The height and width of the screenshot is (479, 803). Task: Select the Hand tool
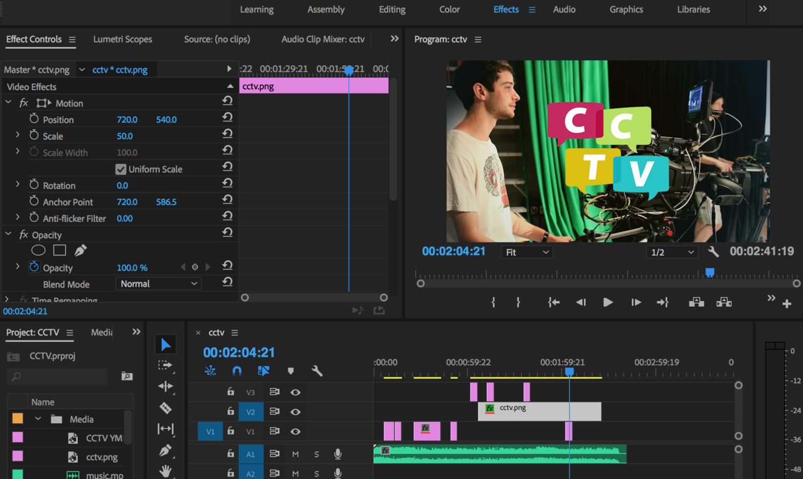[166, 470]
